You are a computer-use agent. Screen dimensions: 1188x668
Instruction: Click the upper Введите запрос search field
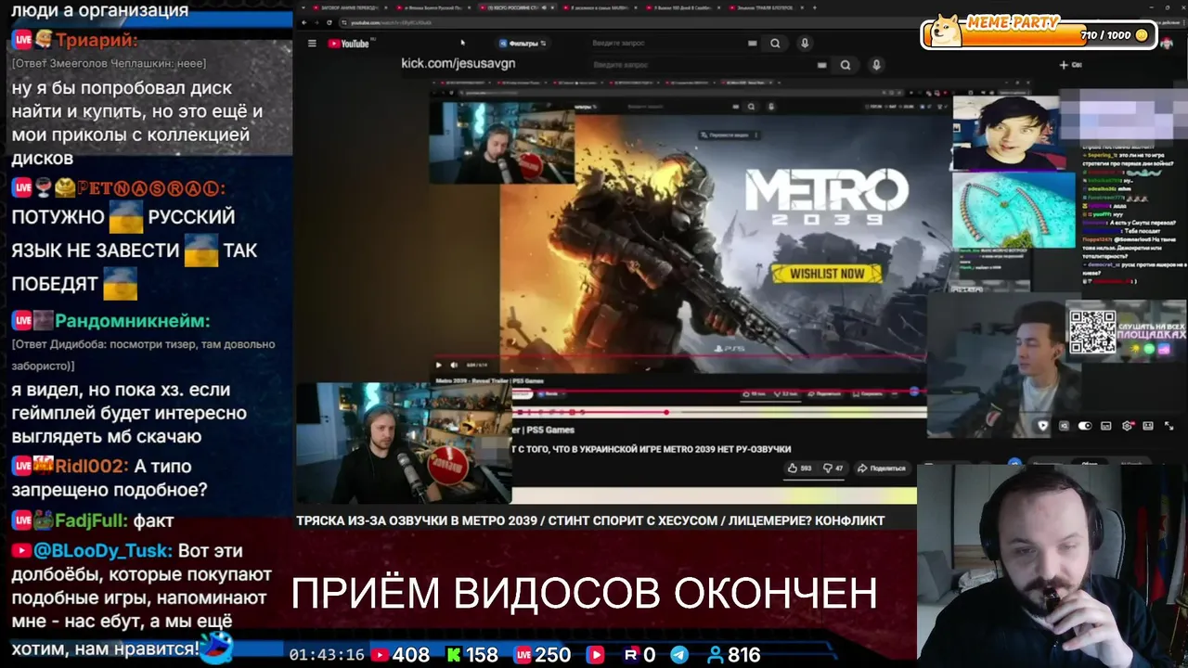point(668,44)
